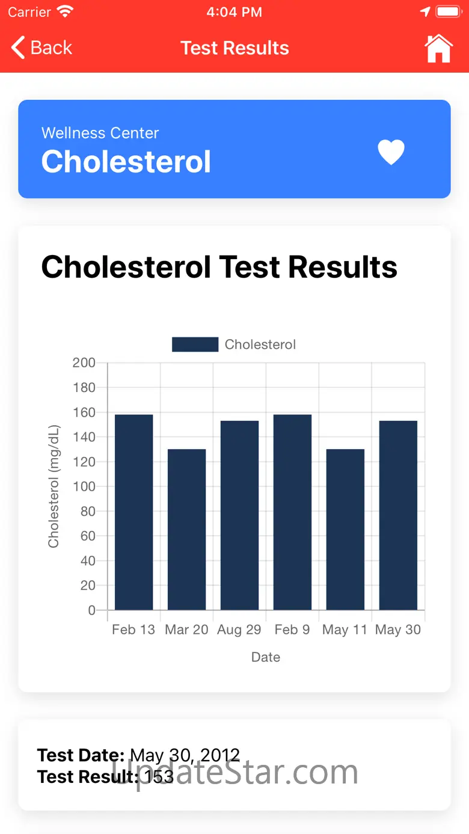Screen dimensions: 469x834
Task: Tap the 4:04 PM status bar clock
Action: 234,11
